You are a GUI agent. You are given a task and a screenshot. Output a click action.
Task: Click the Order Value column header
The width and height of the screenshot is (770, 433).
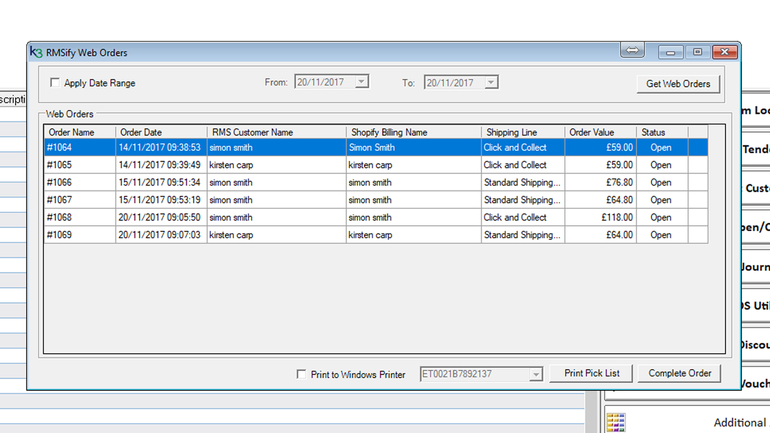coord(601,132)
